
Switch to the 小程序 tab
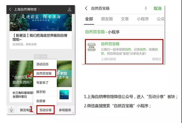pyautogui.click(x=143, y=19)
